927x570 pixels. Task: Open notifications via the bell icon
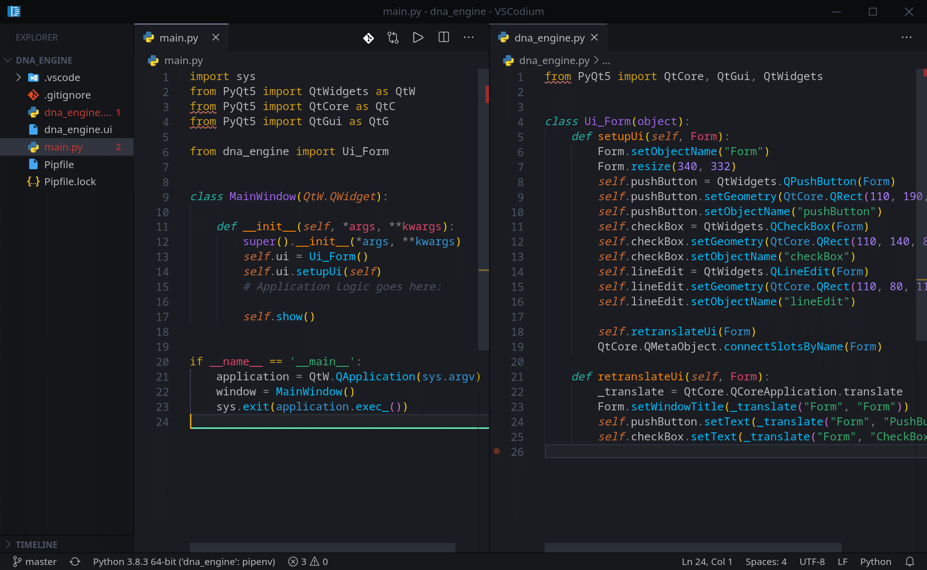[x=912, y=561]
